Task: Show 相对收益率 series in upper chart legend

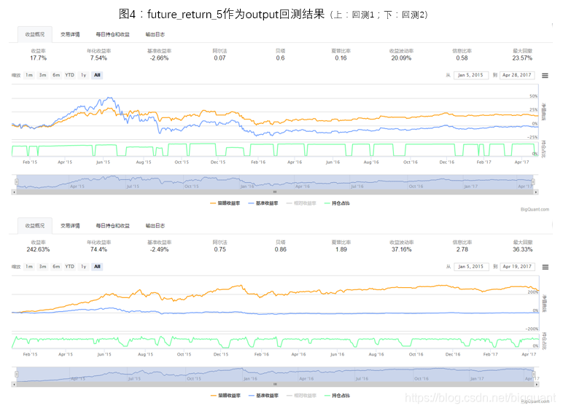Action: [x=301, y=203]
